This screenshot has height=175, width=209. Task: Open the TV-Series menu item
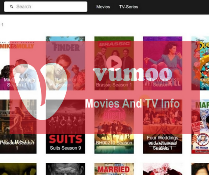pos(129,7)
